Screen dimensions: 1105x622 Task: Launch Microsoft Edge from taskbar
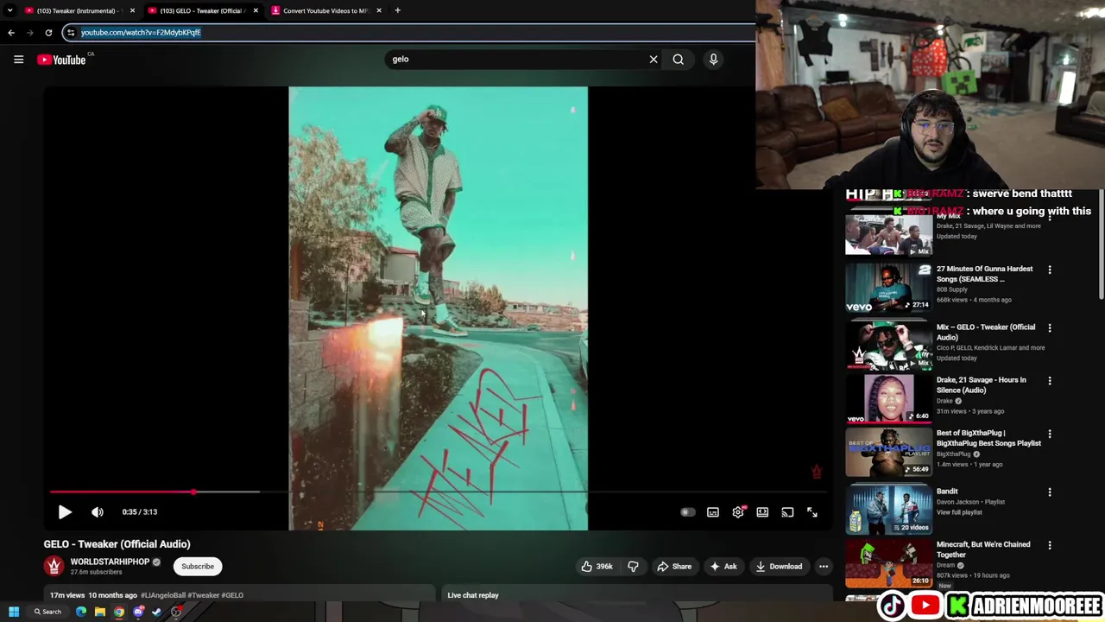coord(81,612)
